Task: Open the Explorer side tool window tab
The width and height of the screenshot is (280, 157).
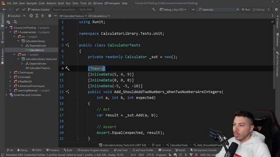Action: click(x=2, y=20)
